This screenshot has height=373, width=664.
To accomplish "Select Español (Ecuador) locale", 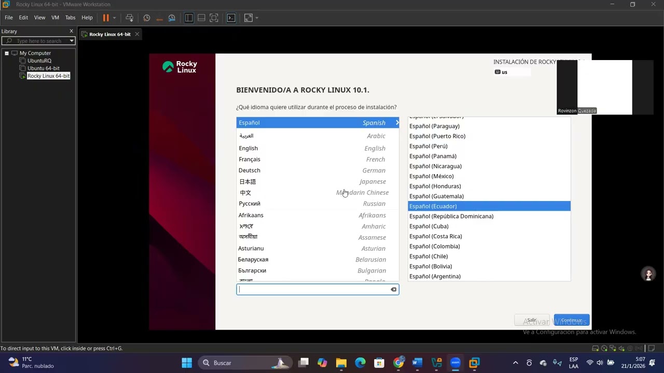I will [x=489, y=206].
